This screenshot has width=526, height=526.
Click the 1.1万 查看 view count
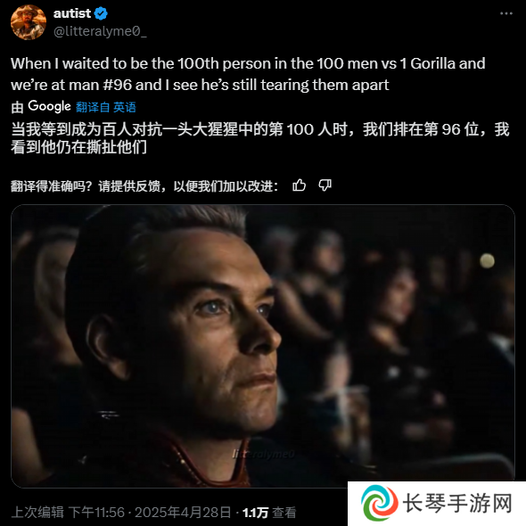tap(269, 513)
